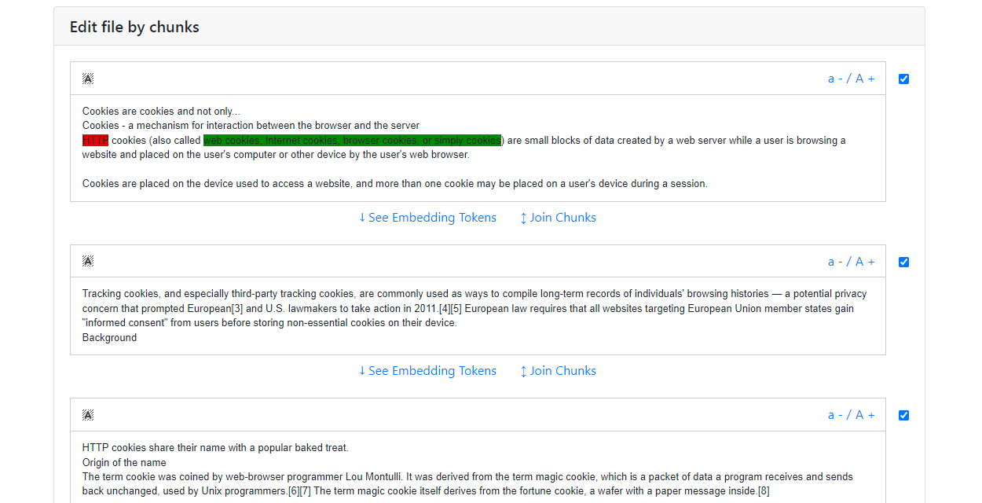The width and height of the screenshot is (982, 503).
Task: Toggle the checkbox next to Tracking cookies chunk
Action: (x=903, y=262)
